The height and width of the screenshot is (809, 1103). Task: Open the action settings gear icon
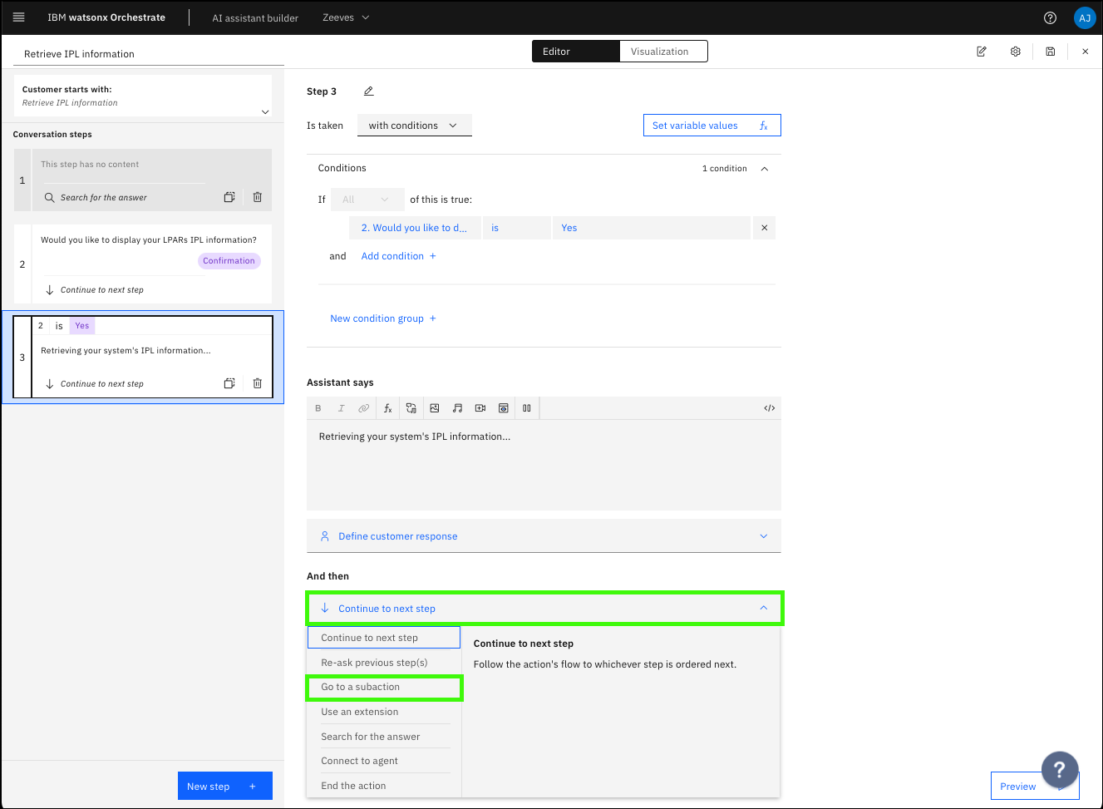tap(1015, 52)
